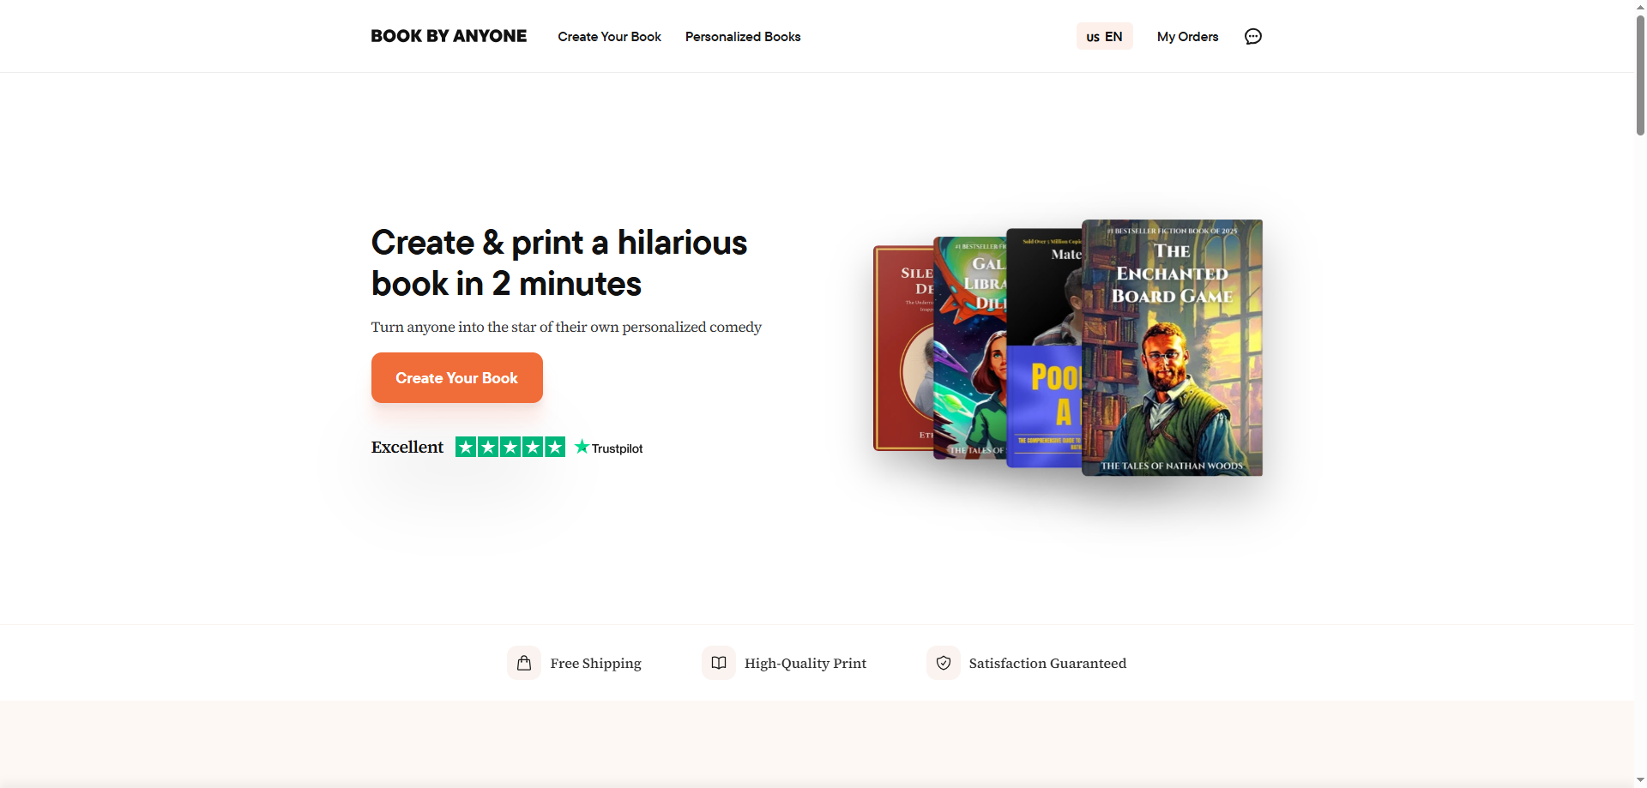Click the five green rating stars
The height and width of the screenshot is (788, 1647).
point(510,447)
